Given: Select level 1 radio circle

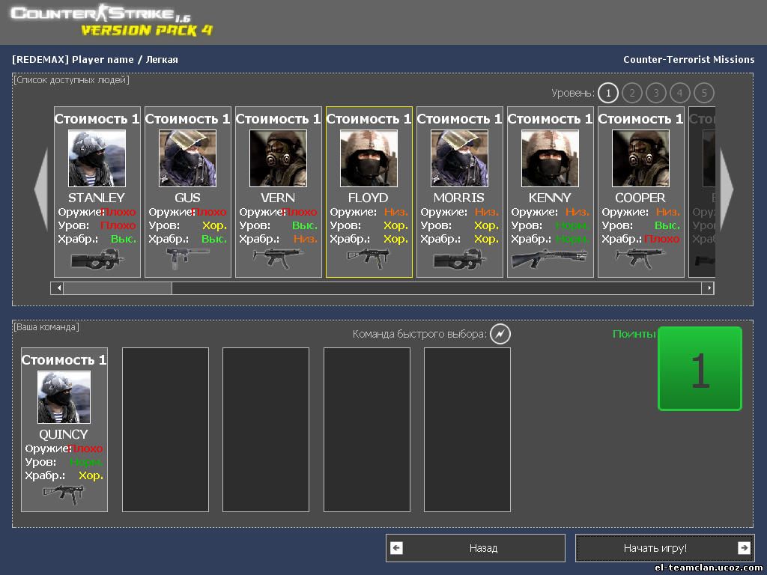Looking at the screenshot, I should click(608, 93).
